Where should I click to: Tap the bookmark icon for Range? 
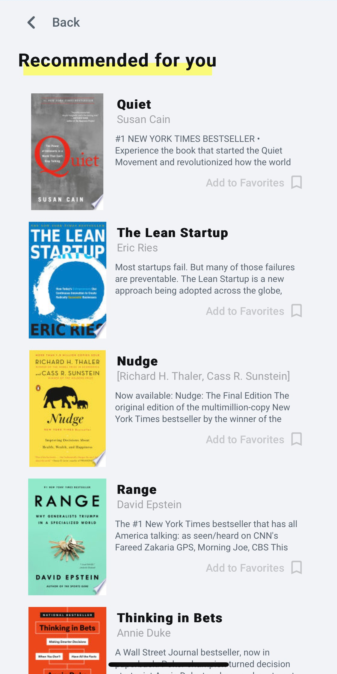point(297,567)
